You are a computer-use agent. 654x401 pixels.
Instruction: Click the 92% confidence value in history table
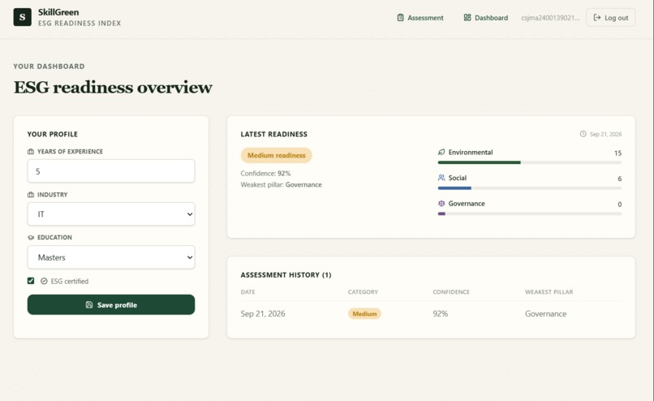click(x=441, y=313)
